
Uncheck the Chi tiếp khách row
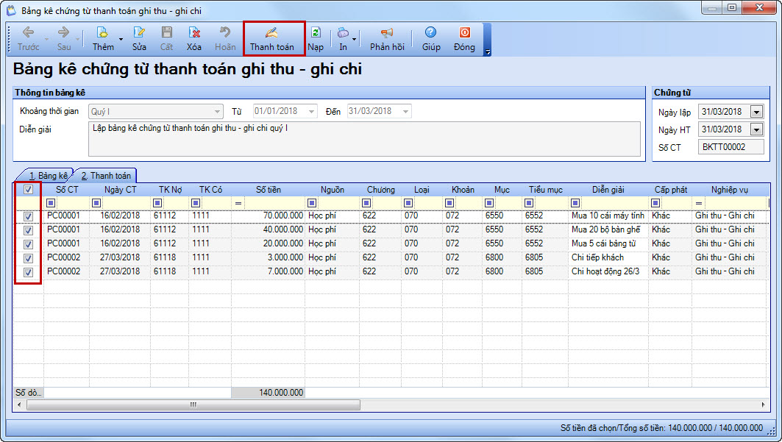29,258
